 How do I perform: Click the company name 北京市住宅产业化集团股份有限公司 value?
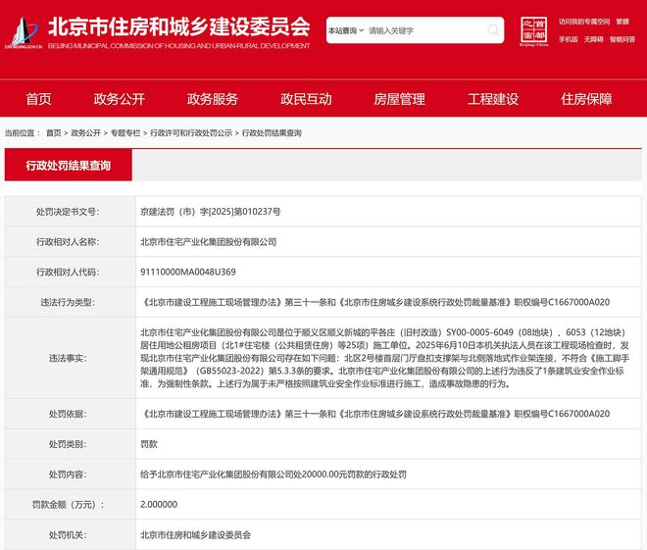[x=209, y=242]
